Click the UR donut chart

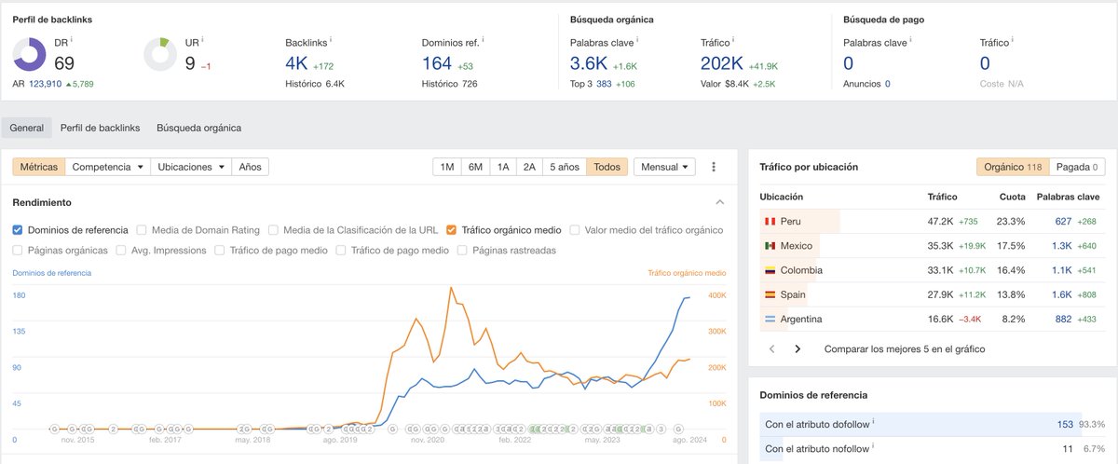click(x=161, y=54)
